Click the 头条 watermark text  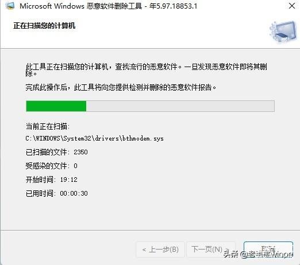click(231, 254)
